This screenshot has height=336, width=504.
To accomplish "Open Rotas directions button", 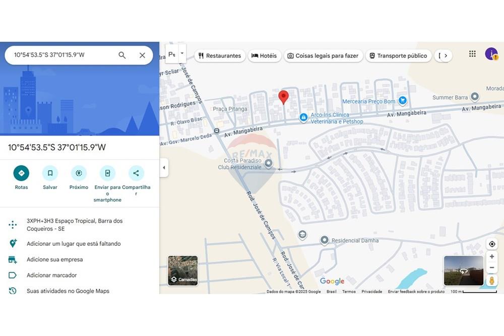I will pyautogui.click(x=21, y=173).
